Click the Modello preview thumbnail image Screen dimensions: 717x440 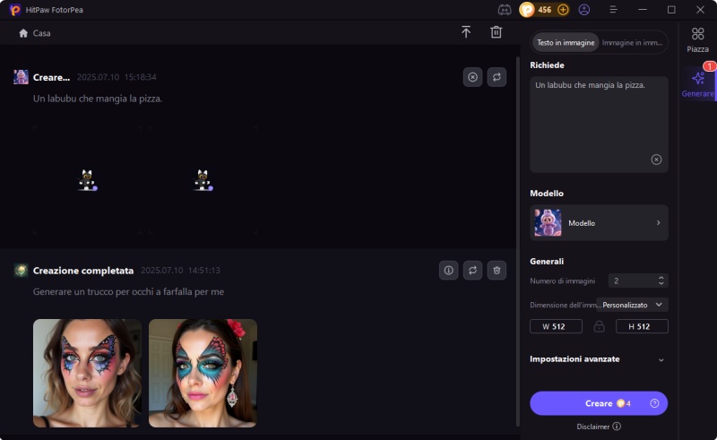[x=548, y=223]
